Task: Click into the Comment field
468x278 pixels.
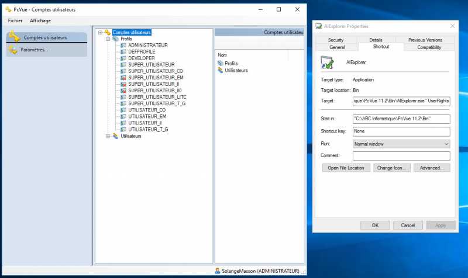Action: (401, 156)
